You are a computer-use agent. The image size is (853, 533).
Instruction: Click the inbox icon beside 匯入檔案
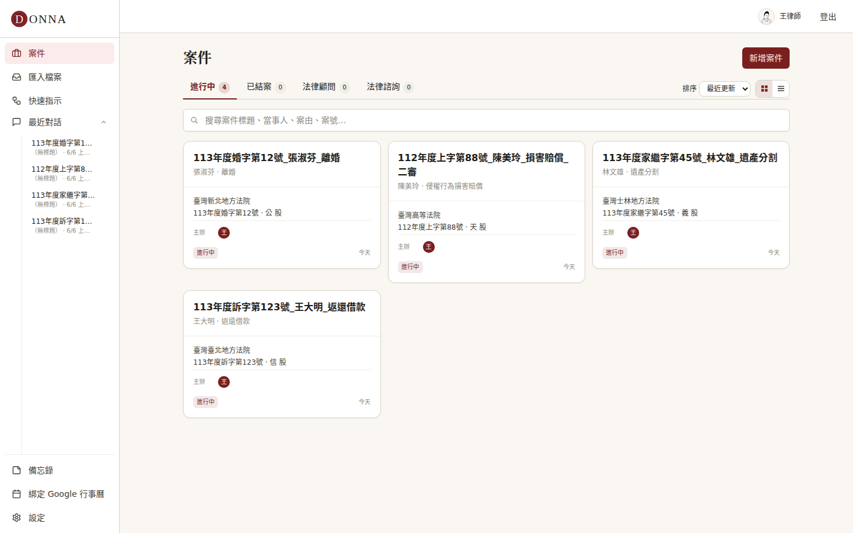click(17, 77)
